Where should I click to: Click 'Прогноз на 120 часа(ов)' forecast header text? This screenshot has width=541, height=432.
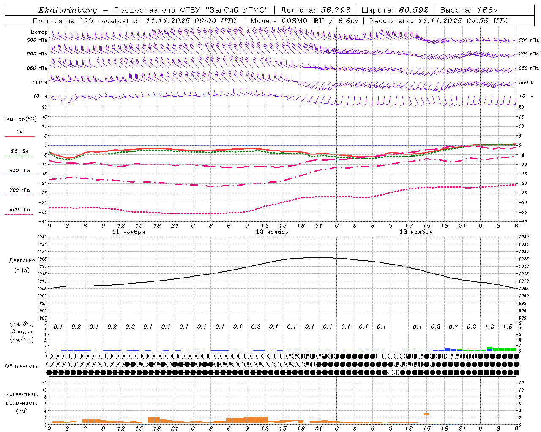[x=82, y=21]
